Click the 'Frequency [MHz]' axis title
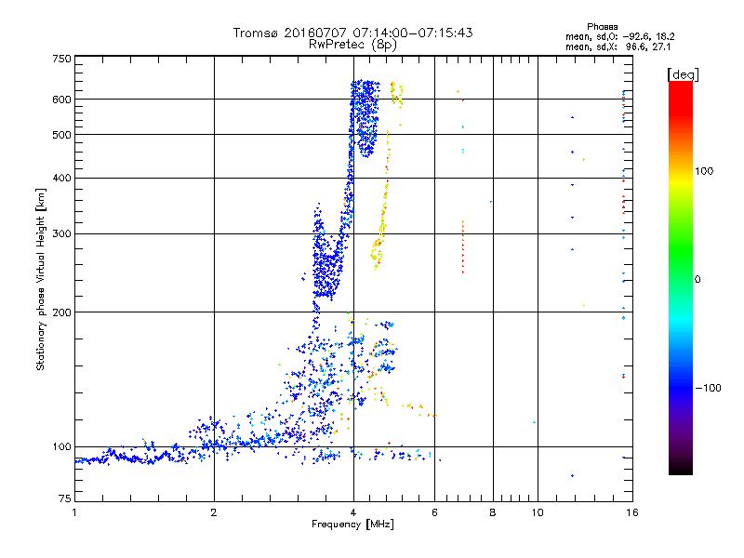Viewport: 744px width, 558px height. pos(353,525)
